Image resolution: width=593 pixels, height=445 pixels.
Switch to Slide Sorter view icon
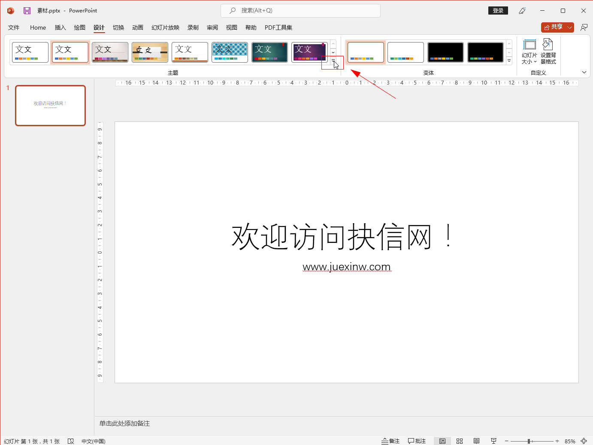click(x=460, y=441)
